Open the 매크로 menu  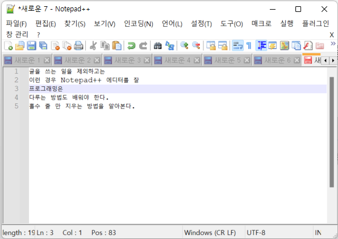click(261, 23)
